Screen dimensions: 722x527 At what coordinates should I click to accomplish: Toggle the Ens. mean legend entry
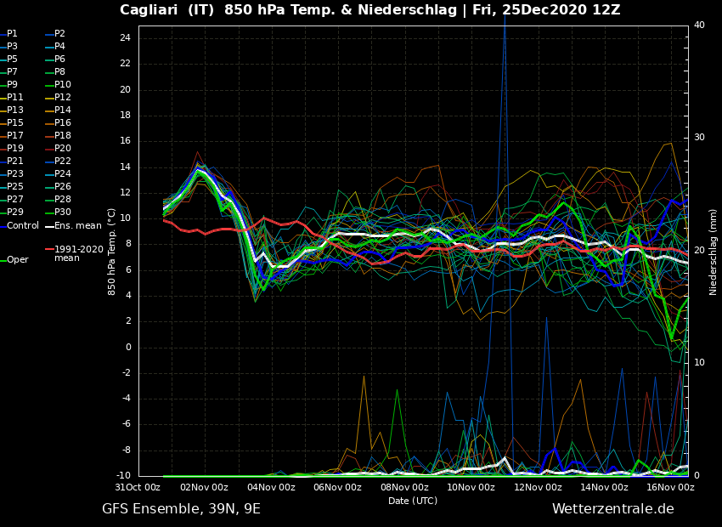tap(77, 225)
